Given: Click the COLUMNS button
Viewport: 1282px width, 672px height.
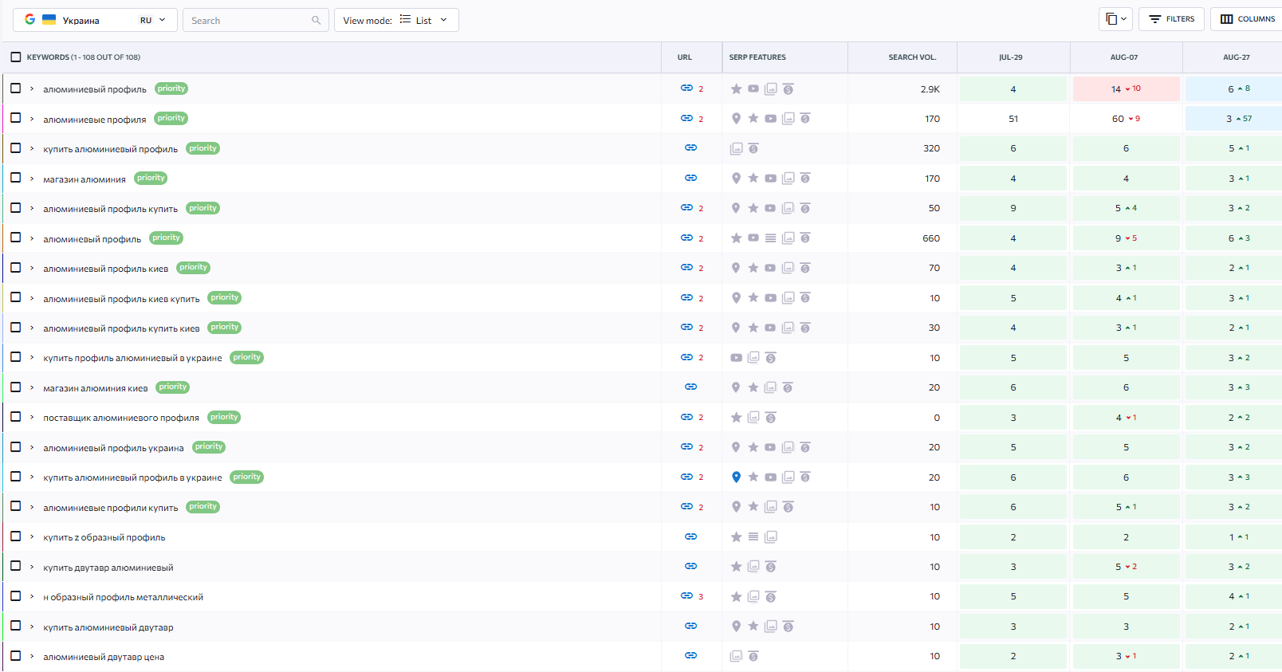Looking at the screenshot, I should pos(1248,19).
